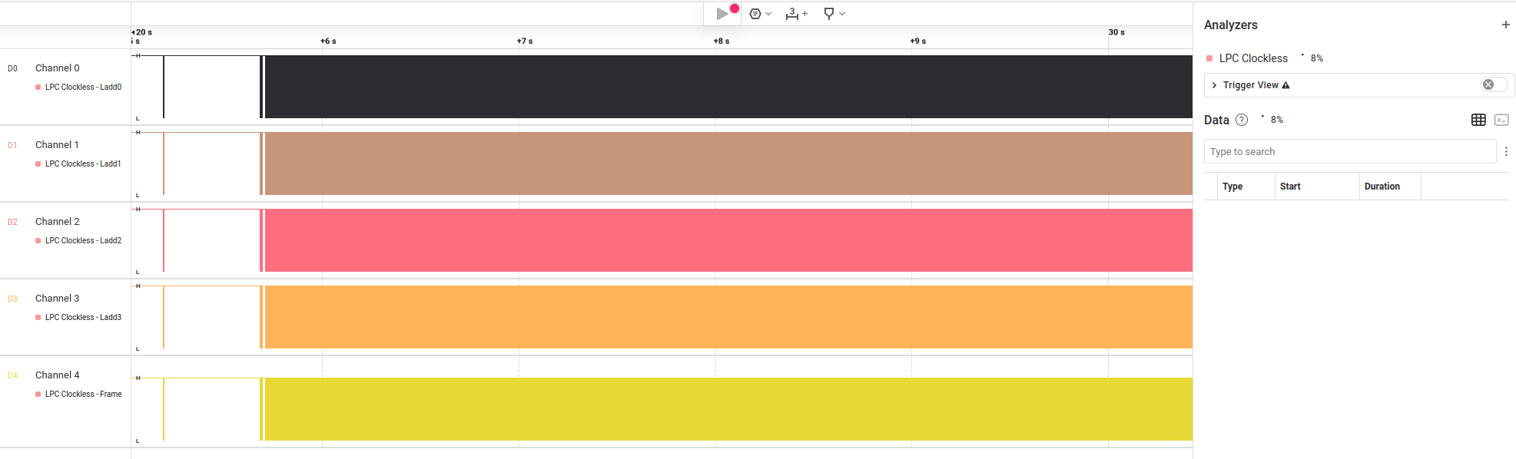Click the LPC Clockless - Ladd2 tag
1516x459 pixels.
[x=78, y=241]
